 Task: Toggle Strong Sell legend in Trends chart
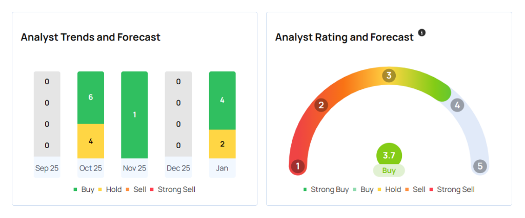click(x=173, y=189)
